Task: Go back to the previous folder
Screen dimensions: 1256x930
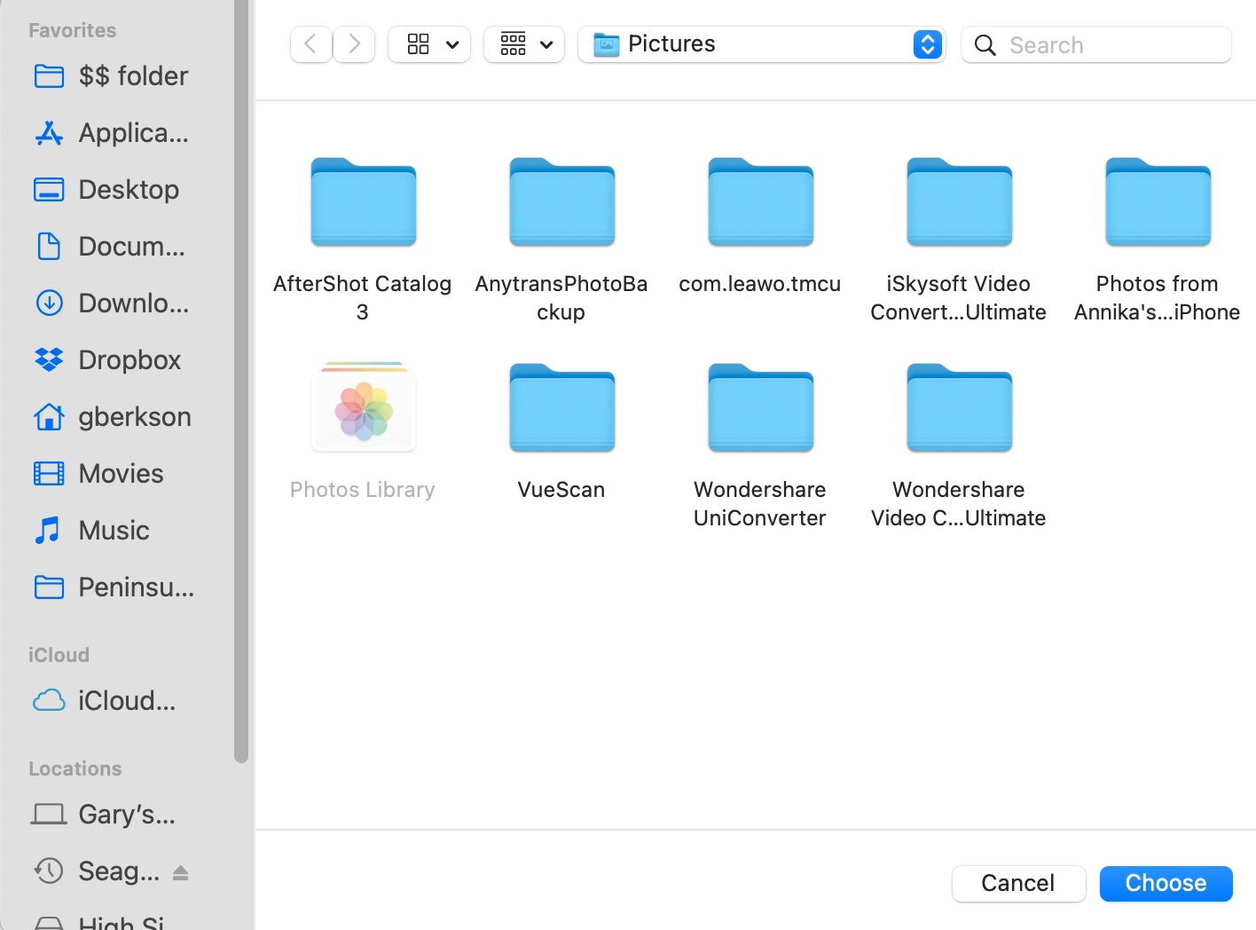Action: coord(311,44)
